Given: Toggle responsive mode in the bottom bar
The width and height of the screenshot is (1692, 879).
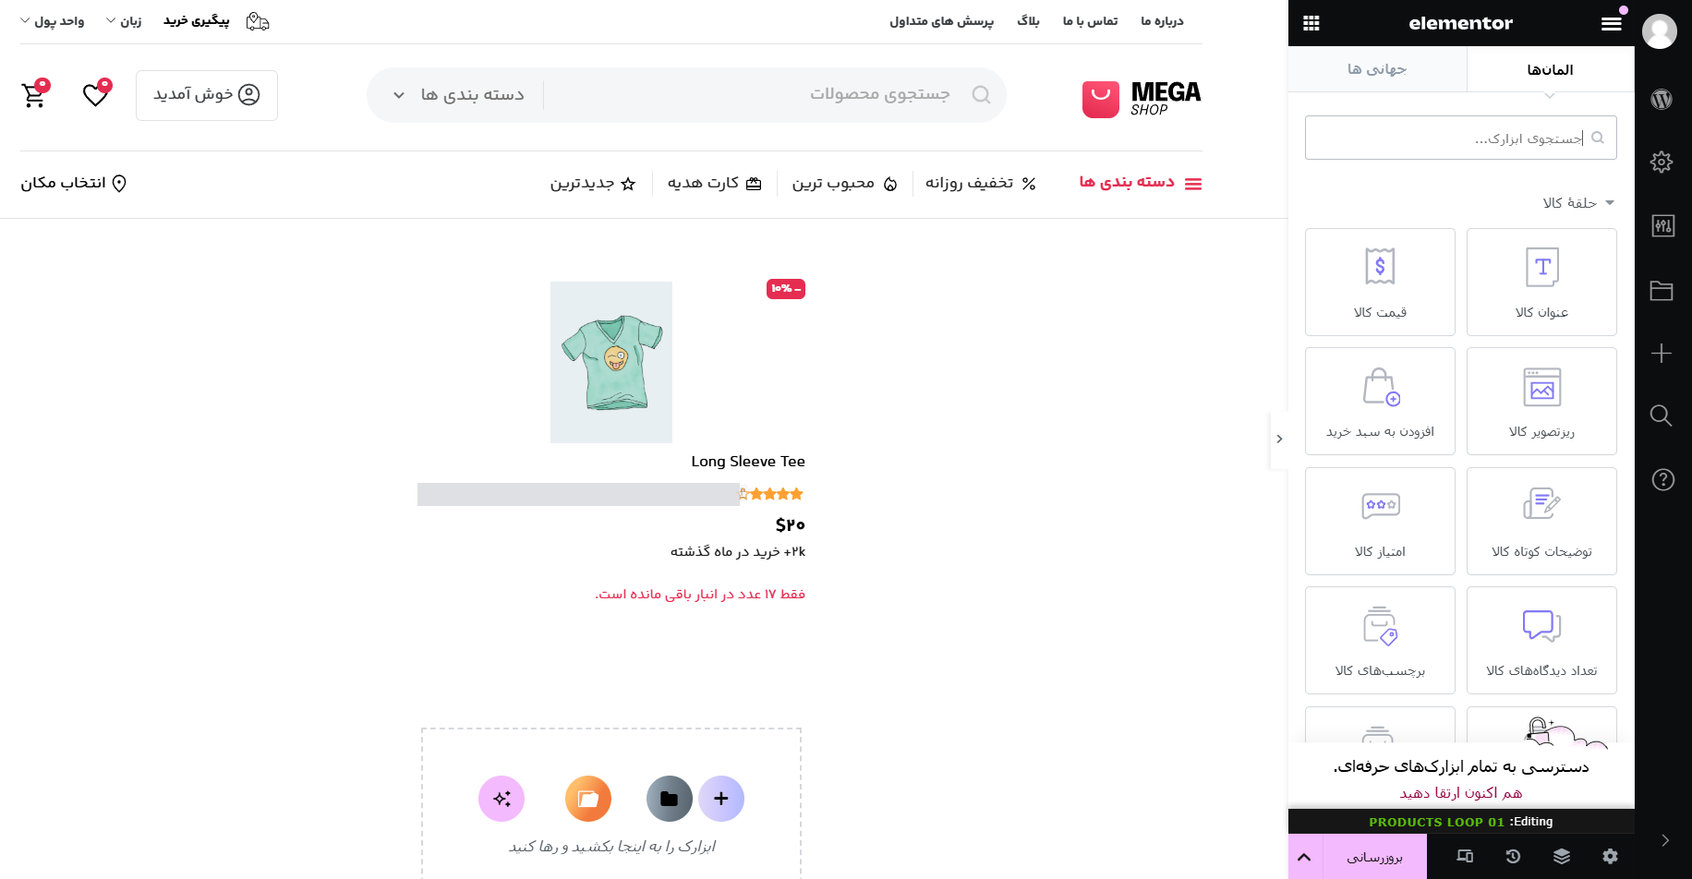Looking at the screenshot, I should (1465, 857).
